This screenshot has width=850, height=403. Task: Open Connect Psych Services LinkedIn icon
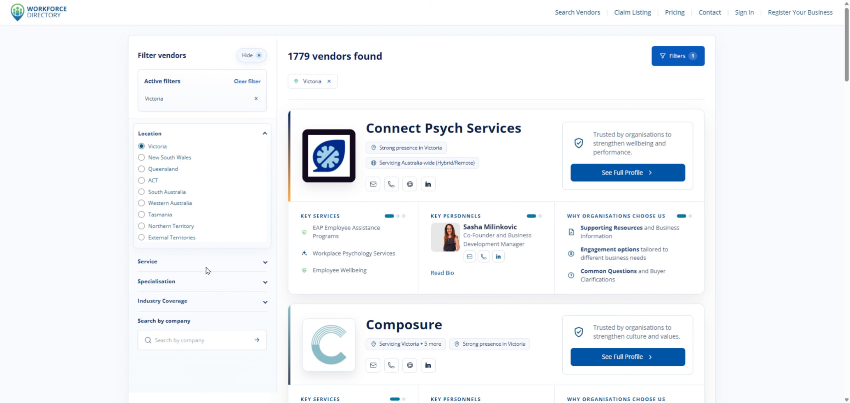point(428,184)
